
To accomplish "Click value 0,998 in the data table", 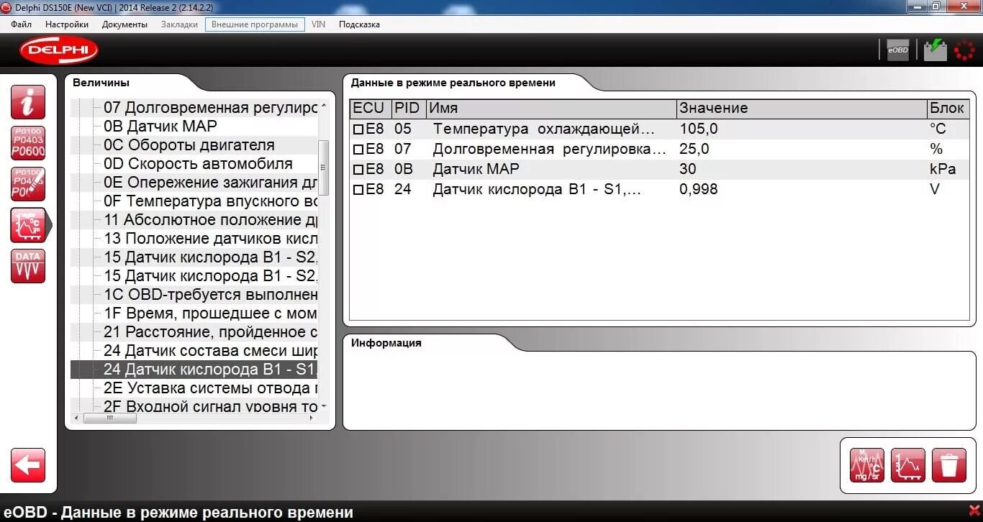I will tap(699, 190).
